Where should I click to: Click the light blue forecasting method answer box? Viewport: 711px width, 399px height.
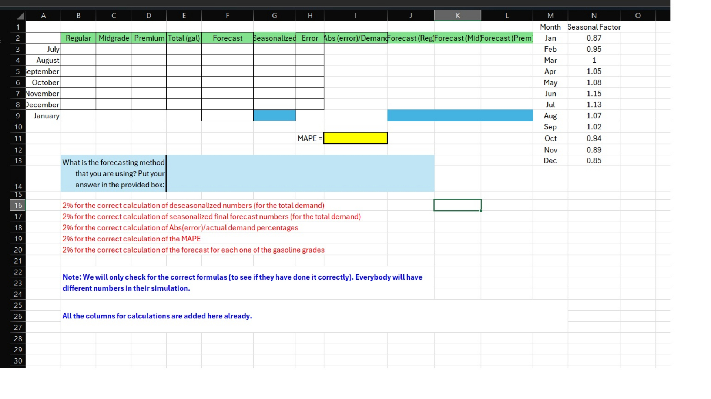click(x=300, y=173)
